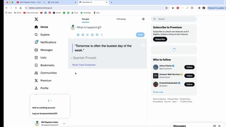Open timeline settings gear icon
This screenshot has height=127, width=226.
pyautogui.click(x=143, y=19)
